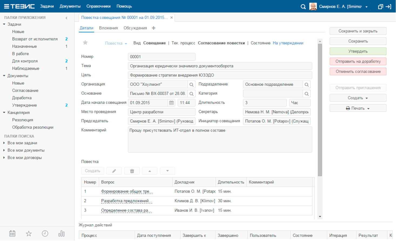Open the bar chart reports icon
This screenshot has width=396, height=241.
coord(61,233)
